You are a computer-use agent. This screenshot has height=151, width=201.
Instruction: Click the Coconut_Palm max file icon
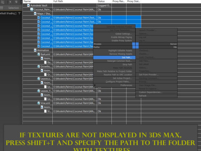32,10
